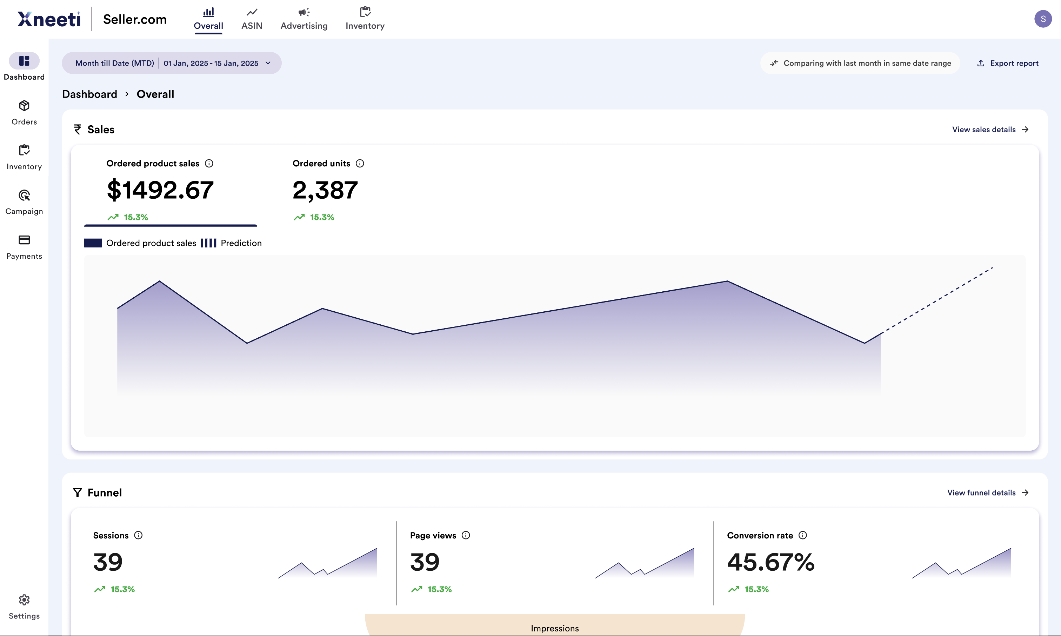The height and width of the screenshot is (636, 1061).
Task: Open the user avatar profile icon
Action: (1043, 19)
